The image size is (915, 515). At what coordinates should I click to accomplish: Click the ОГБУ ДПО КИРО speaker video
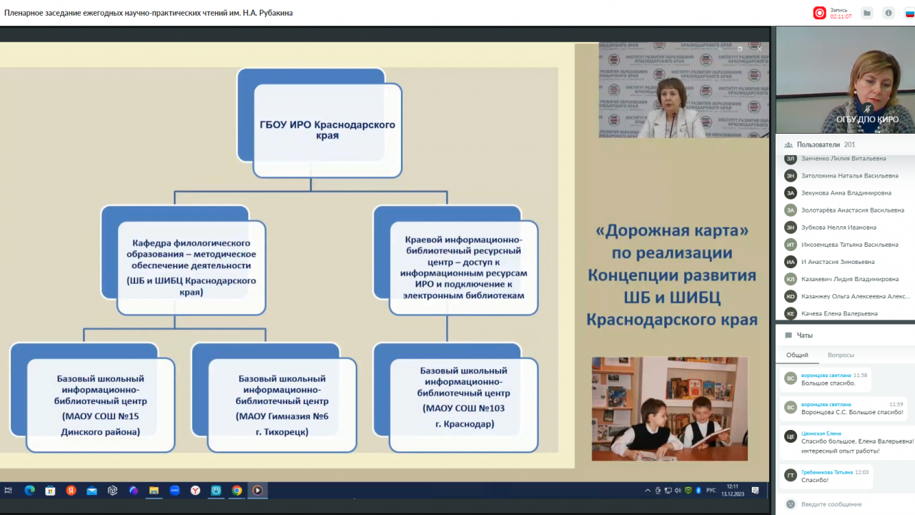click(845, 80)
